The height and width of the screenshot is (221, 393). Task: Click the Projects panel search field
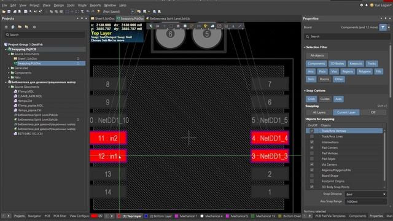point(45,35)
